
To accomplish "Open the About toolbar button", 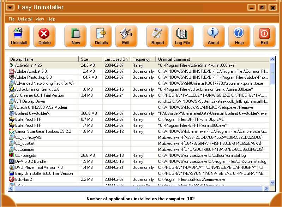I will tap(214, 36).
